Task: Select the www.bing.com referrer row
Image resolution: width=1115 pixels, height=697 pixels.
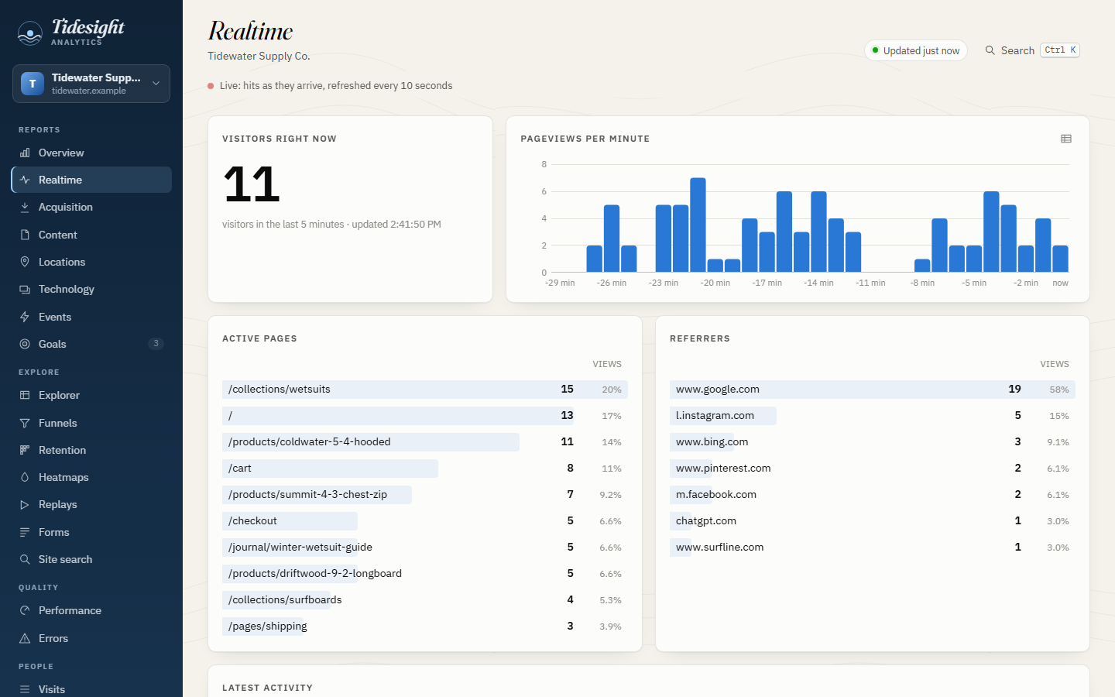Action: pos(873,442)
